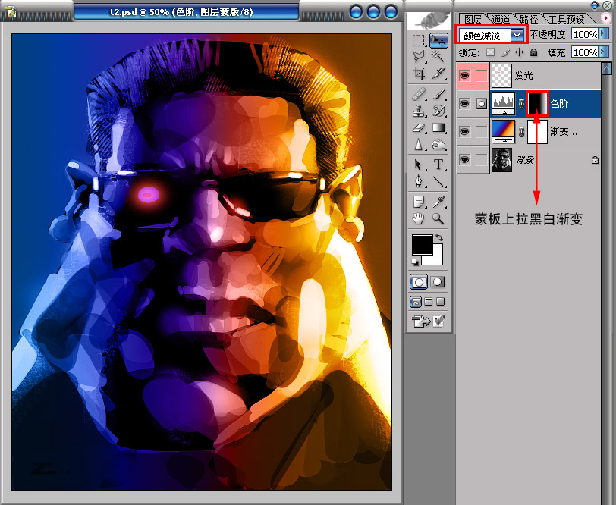This screenshot has width=616, height=505.
Task: Select the Rectangular Marquee tool
Action: tap(419, 41)
